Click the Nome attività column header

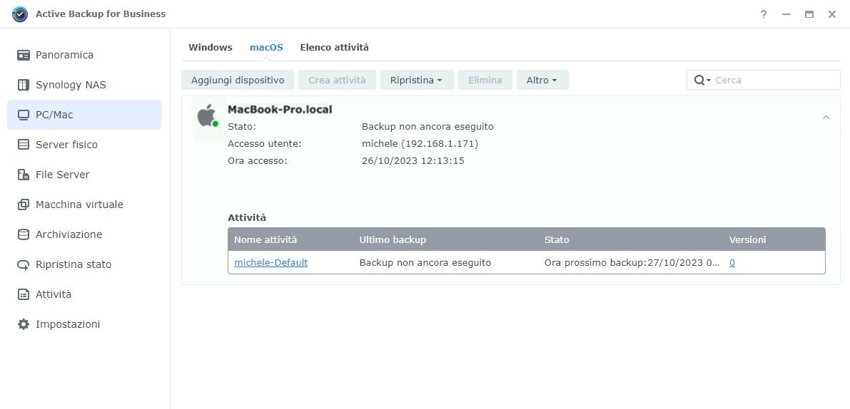click(265, 239)
